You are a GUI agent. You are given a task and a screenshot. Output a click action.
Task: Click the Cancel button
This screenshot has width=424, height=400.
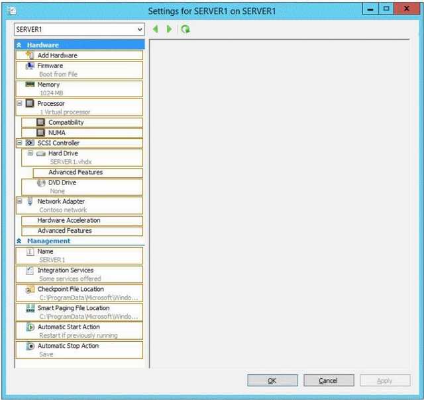329,381
